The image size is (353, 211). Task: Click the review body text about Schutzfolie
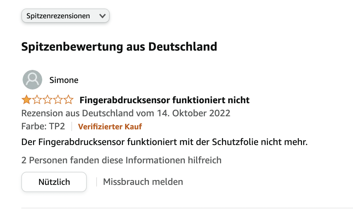coord(164,142)
